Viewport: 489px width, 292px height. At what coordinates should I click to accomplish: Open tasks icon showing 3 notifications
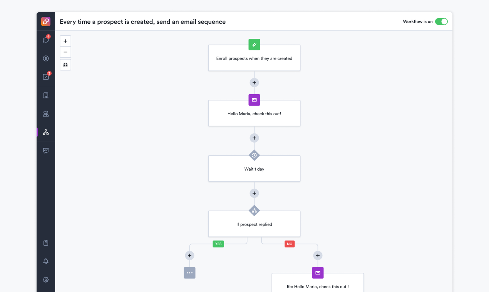click(x=45, y=76)
